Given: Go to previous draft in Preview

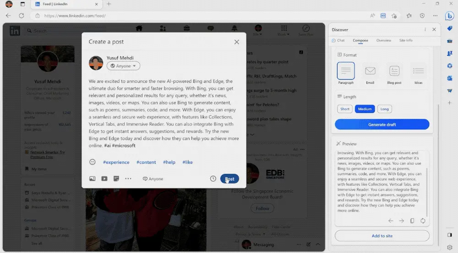Looking at the screenshot, I should tap(391, 221).
